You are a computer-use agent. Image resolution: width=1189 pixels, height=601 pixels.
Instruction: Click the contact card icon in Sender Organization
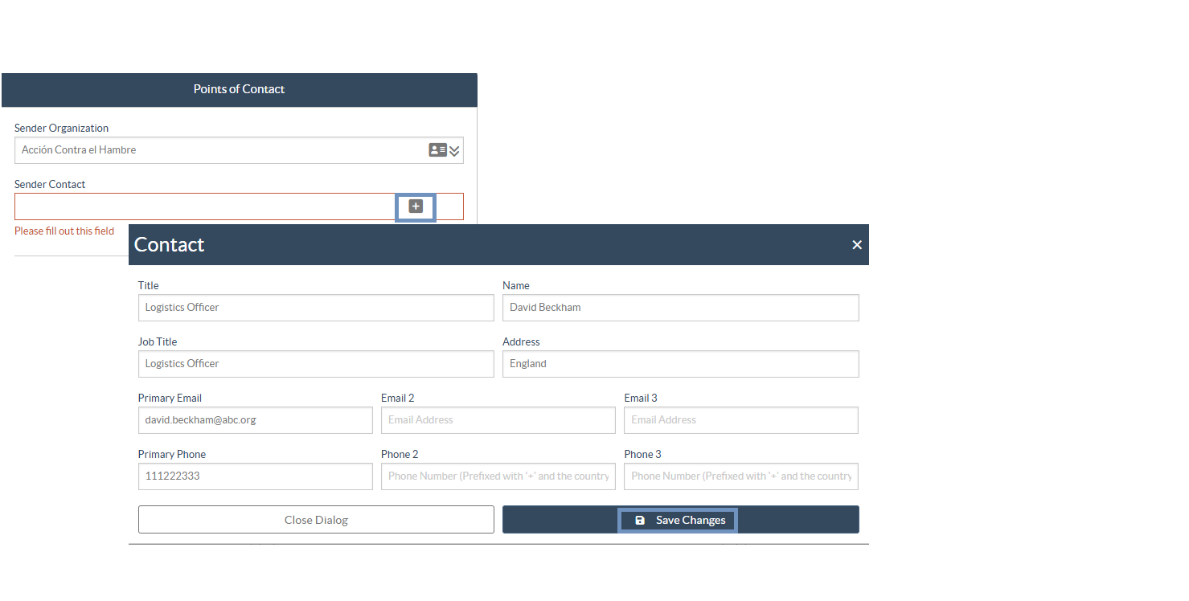tap(437, 150)
